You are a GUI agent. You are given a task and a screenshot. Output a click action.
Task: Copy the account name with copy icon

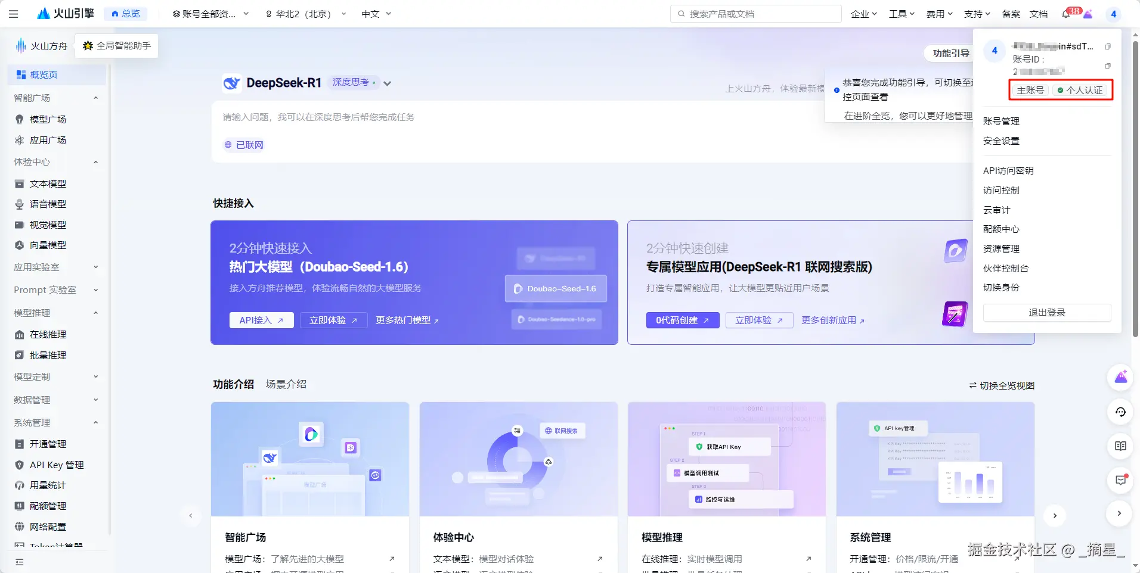pos(1108,46)
